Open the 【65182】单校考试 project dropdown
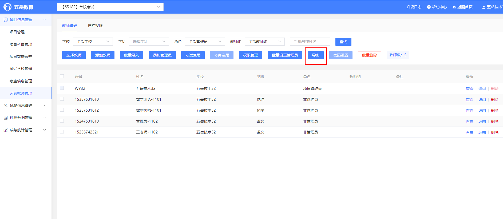This screenshot has width=503, height=219. tap(110, 7)
